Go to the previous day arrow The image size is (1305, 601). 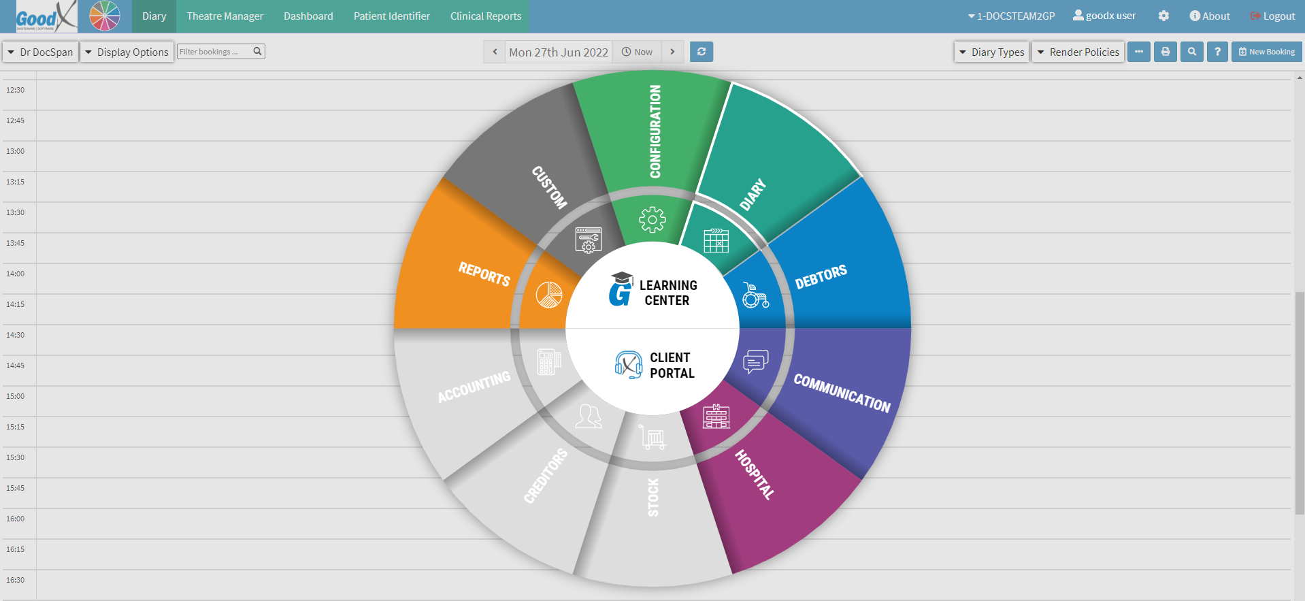pyautogui.click(x=495, y=52)
